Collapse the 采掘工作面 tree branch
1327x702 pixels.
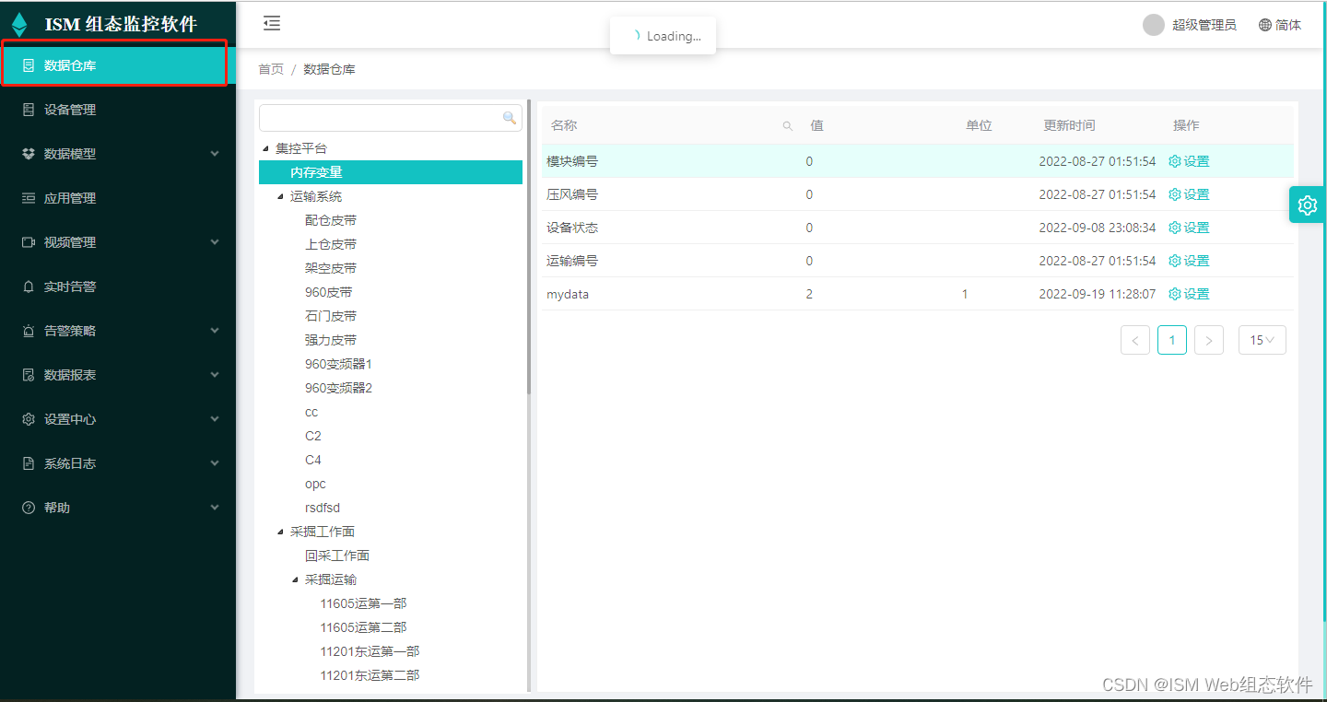pyautogui.click(x=281, y=531)
